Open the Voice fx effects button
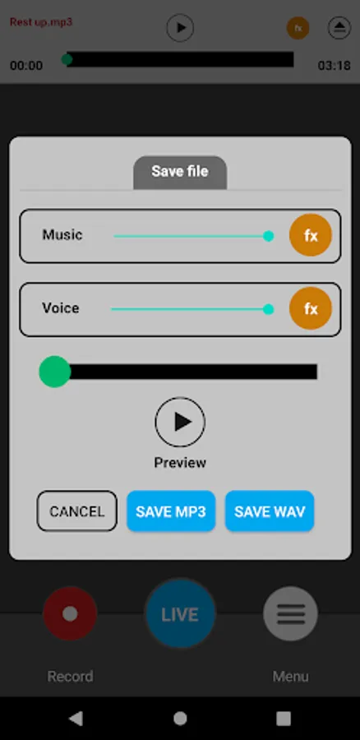360x740 pixels. (311, 308)
